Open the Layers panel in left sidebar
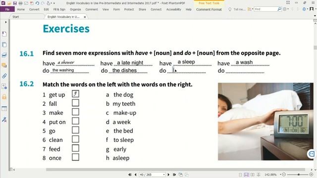 tap(4, 55)
